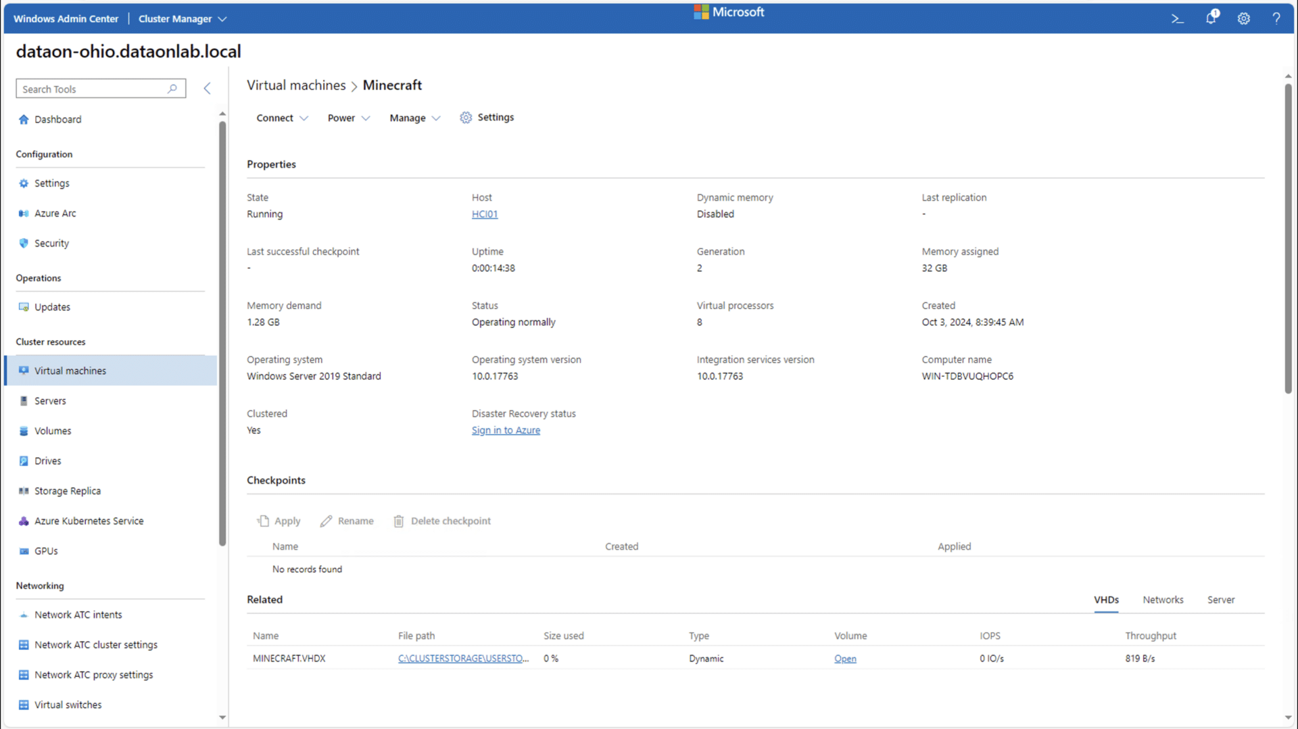Screen dimensions: 1298x729
Task: Open Dashboard home icon
Action: click(24, 119)
